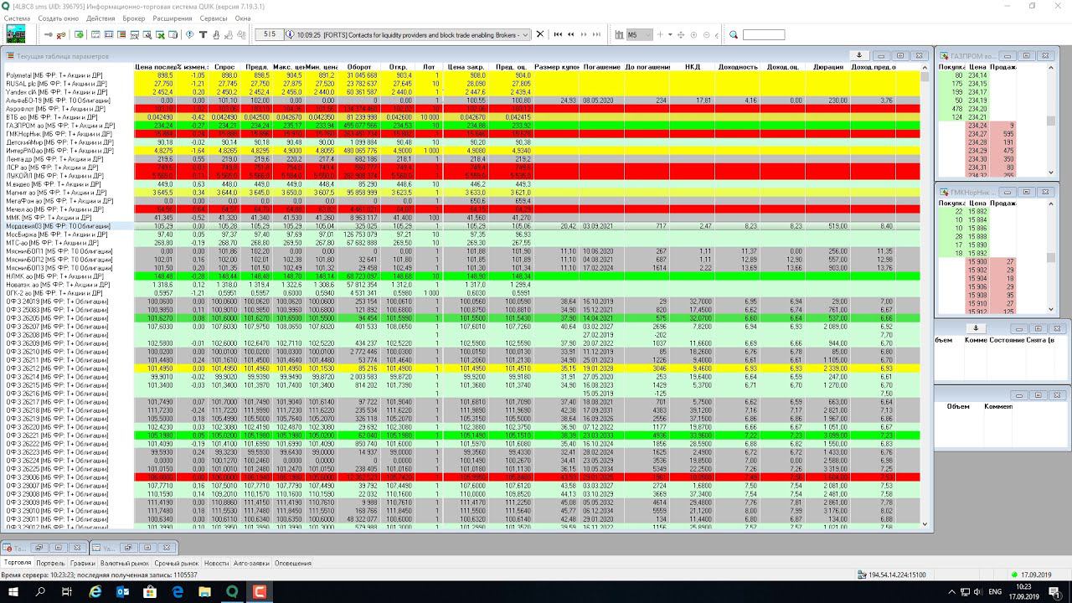Viewport: 1072px width, 603px height.
Task: Click the pointing hand toolbar icon
Action: [x=216, y=34]
